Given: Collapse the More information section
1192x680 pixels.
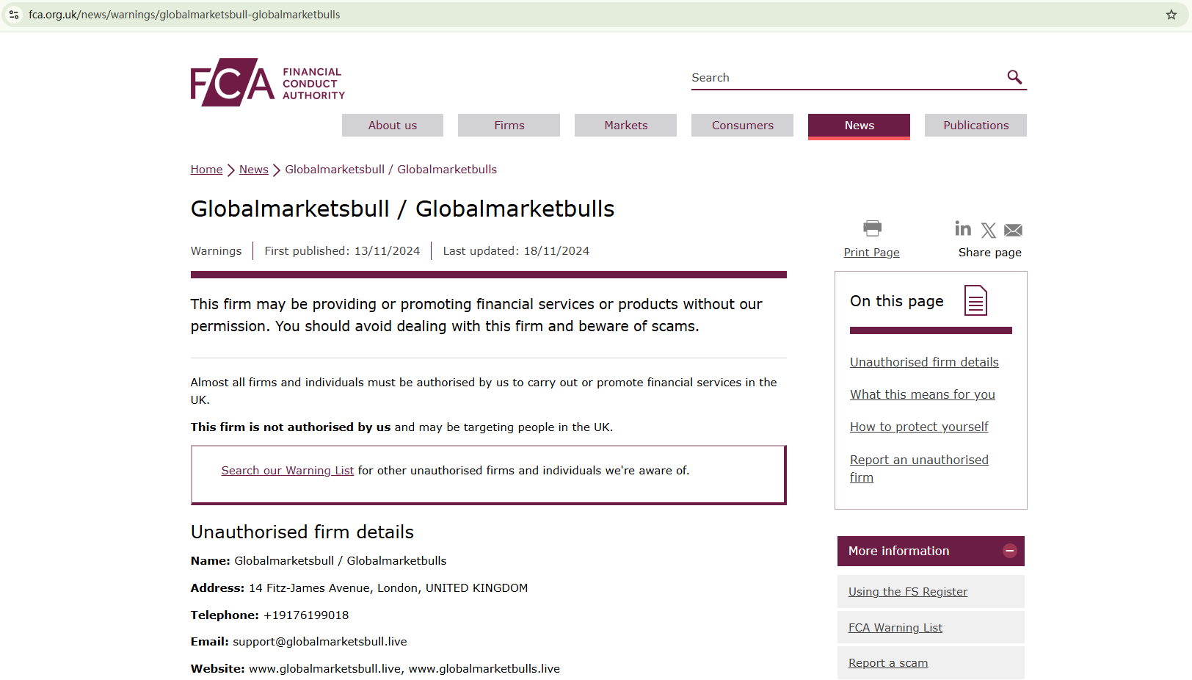Looking at the screenshot, I should [1010, 551].
